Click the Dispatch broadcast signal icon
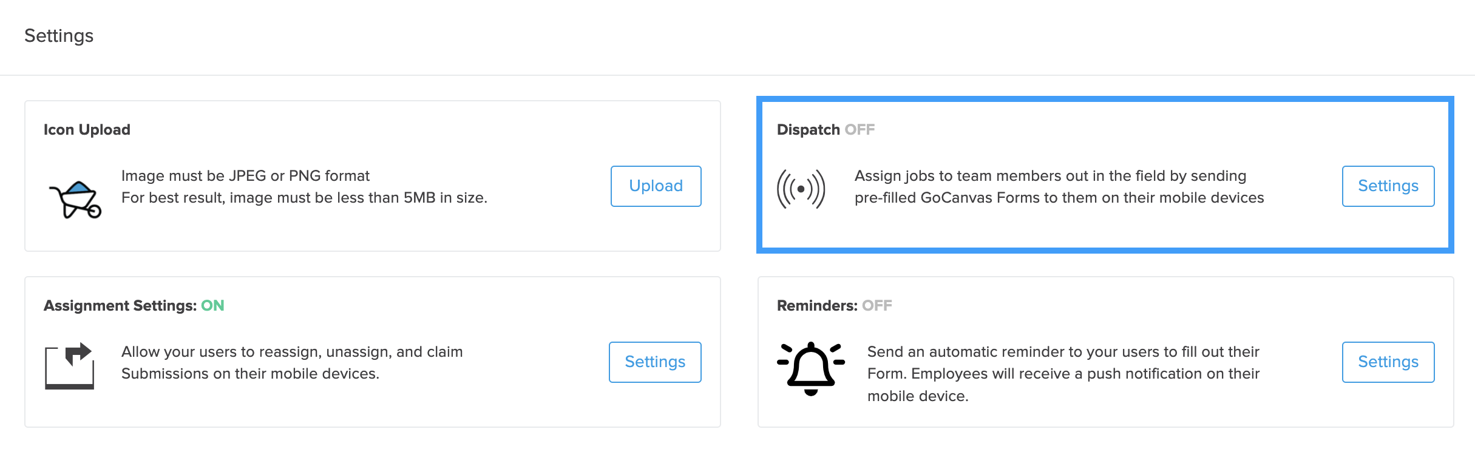Viewport: 1475px width, 449px height. 801,189
